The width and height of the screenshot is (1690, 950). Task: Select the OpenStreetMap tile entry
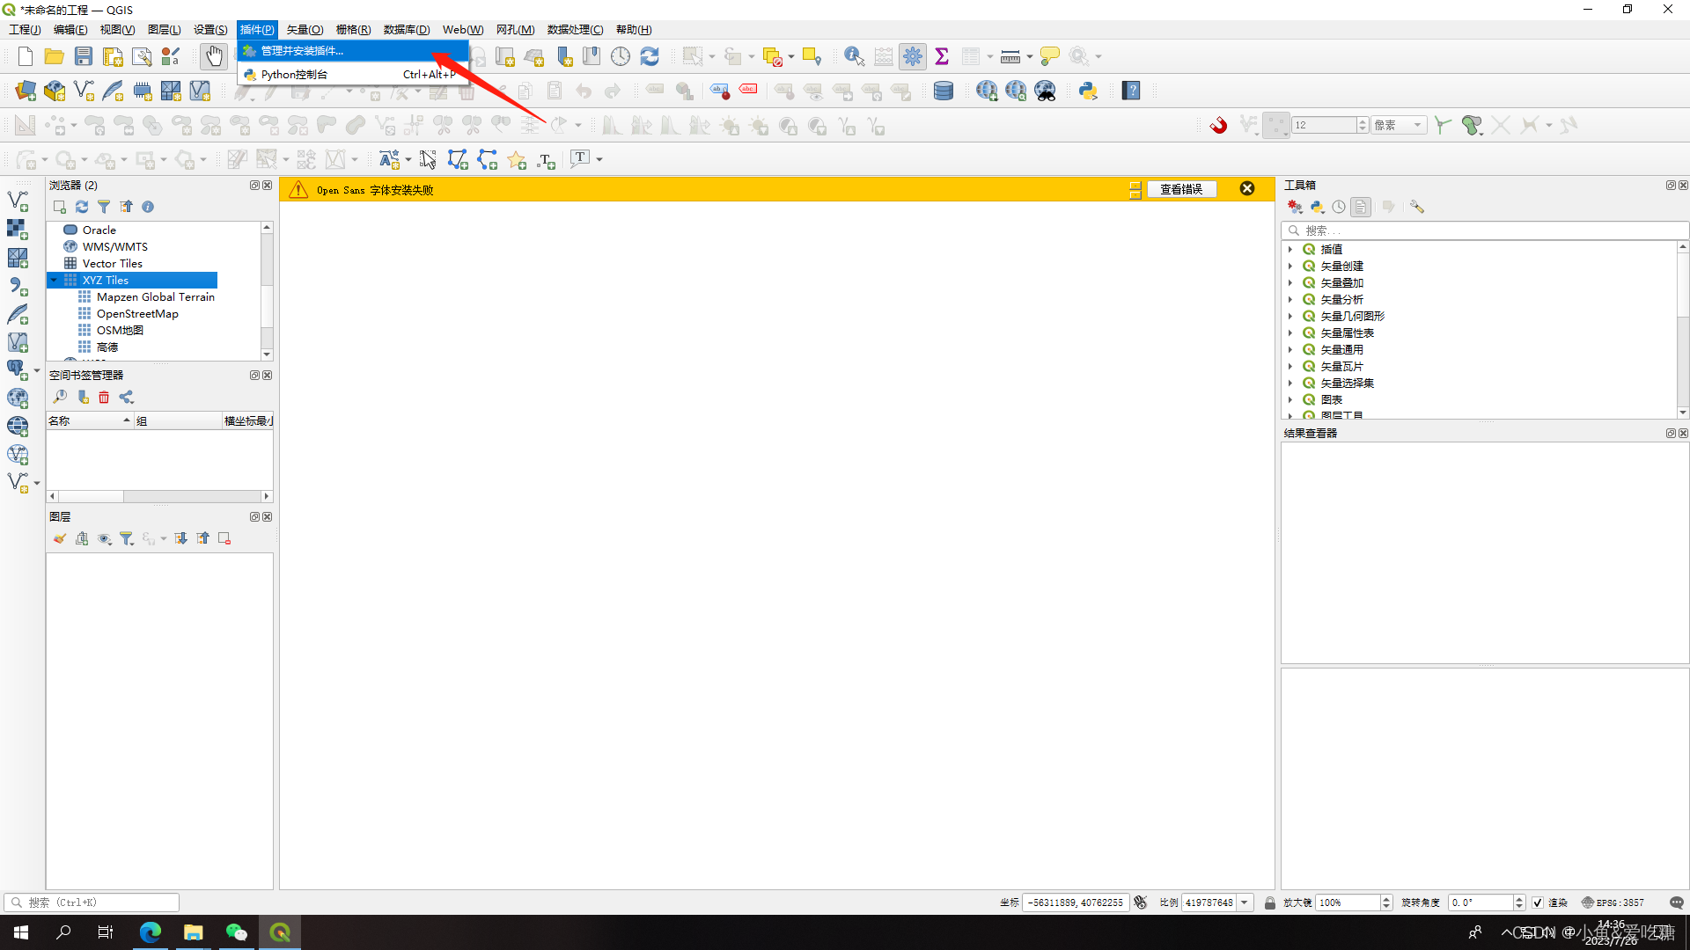[137, 314]
